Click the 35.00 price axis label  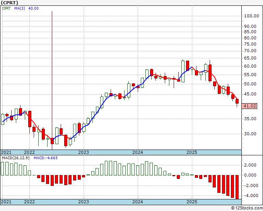(250, 119)
